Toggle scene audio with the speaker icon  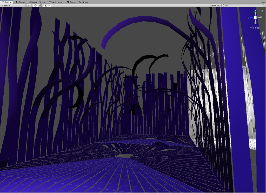point(41,5)
